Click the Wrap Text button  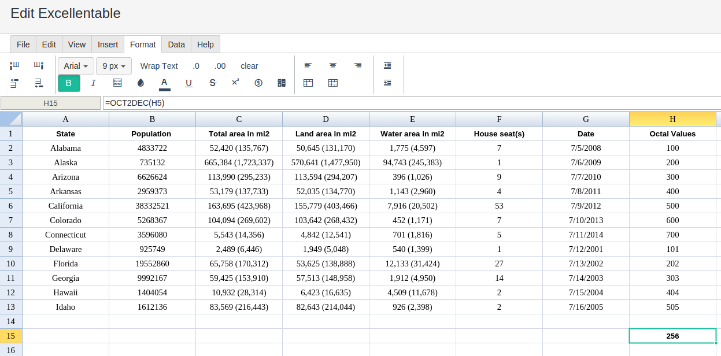(x=159, y=66)
